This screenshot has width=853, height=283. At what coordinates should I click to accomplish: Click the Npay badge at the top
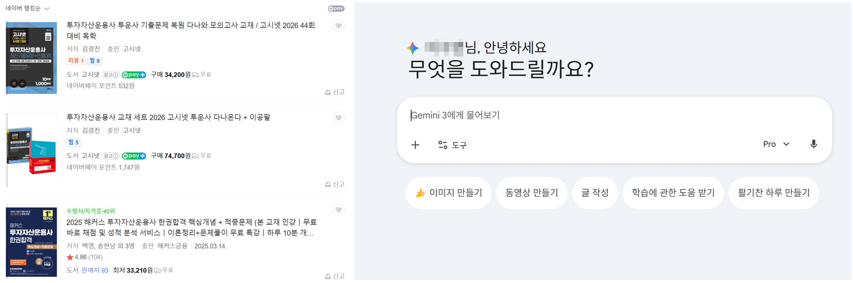click(x=336, y=9)
